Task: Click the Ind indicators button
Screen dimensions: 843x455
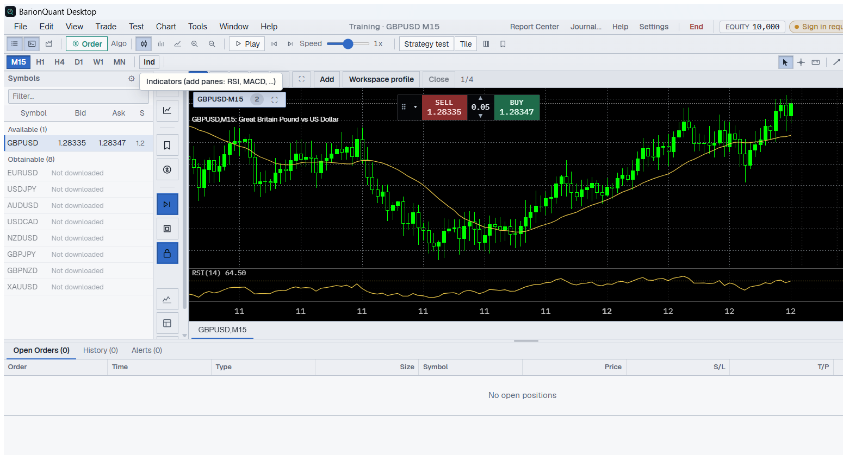Action: (x=149, y=62)
